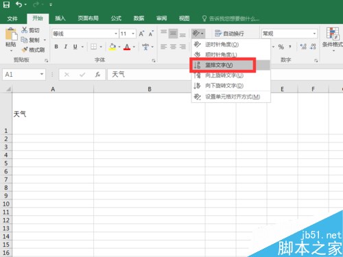Open the font size dropdown arrow
343x257 pixels.
pos(133,34)
